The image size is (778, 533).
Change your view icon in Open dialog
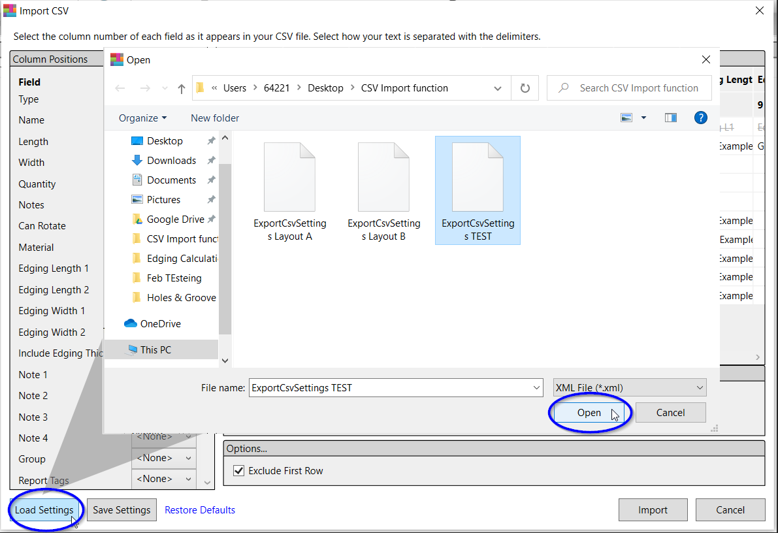coord(626,118)
